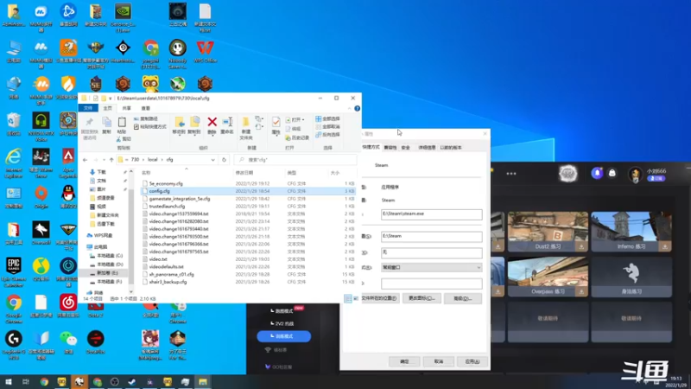Open Apex Legends desktop shortcut
The image size is (691, 389).
pyautogui.click(x=68, y=162)
